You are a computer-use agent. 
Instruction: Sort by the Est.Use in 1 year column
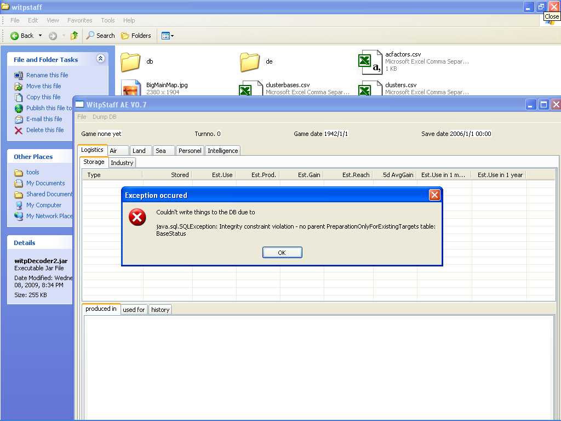tap(499, 175)
